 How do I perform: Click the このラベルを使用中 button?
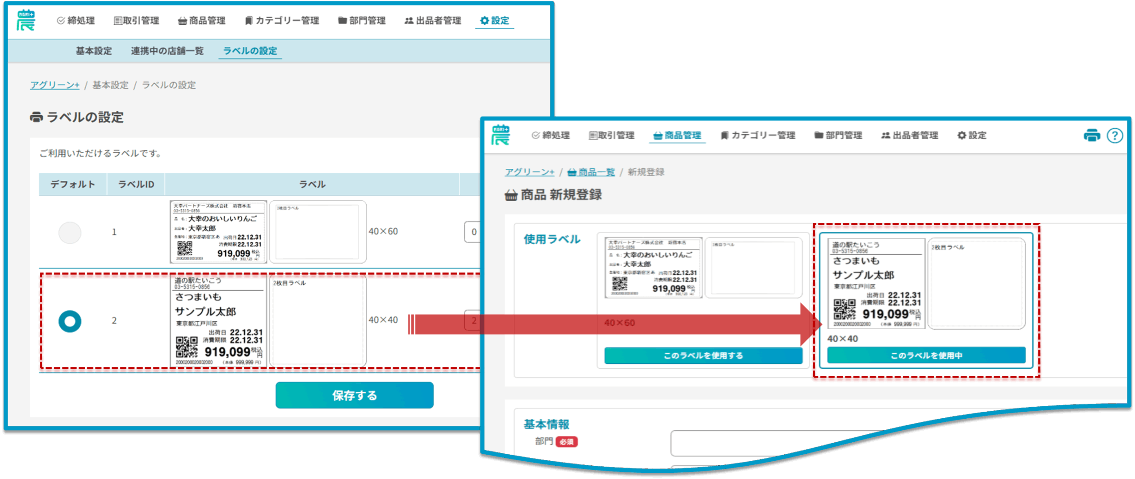point(926,355)
